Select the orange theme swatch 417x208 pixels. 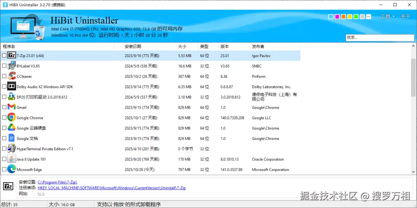[343, 17]
